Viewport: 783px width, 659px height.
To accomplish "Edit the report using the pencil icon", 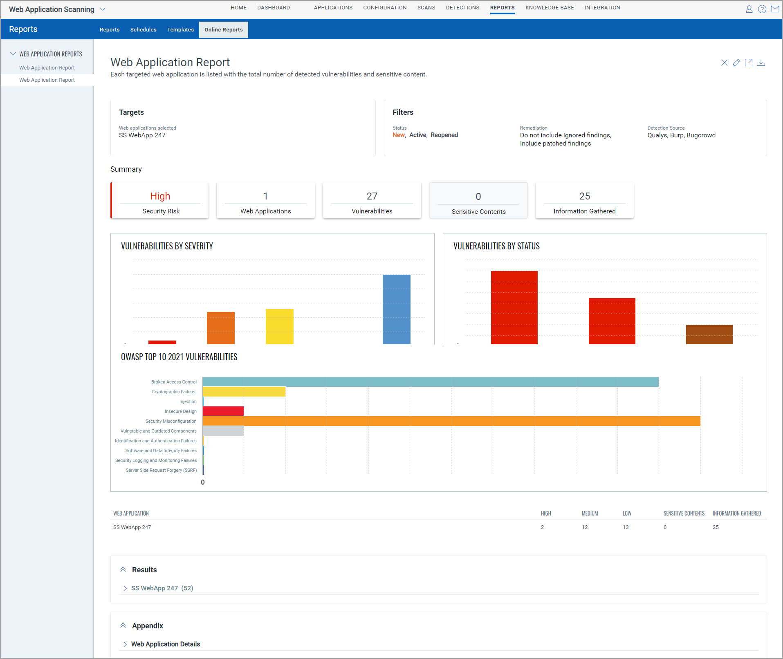I will coord(736,63).
